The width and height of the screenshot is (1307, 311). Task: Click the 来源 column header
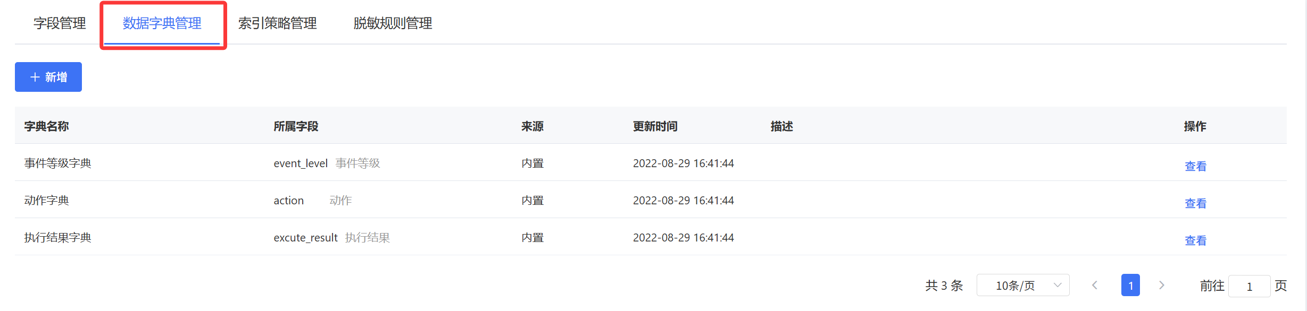[532, 126]
